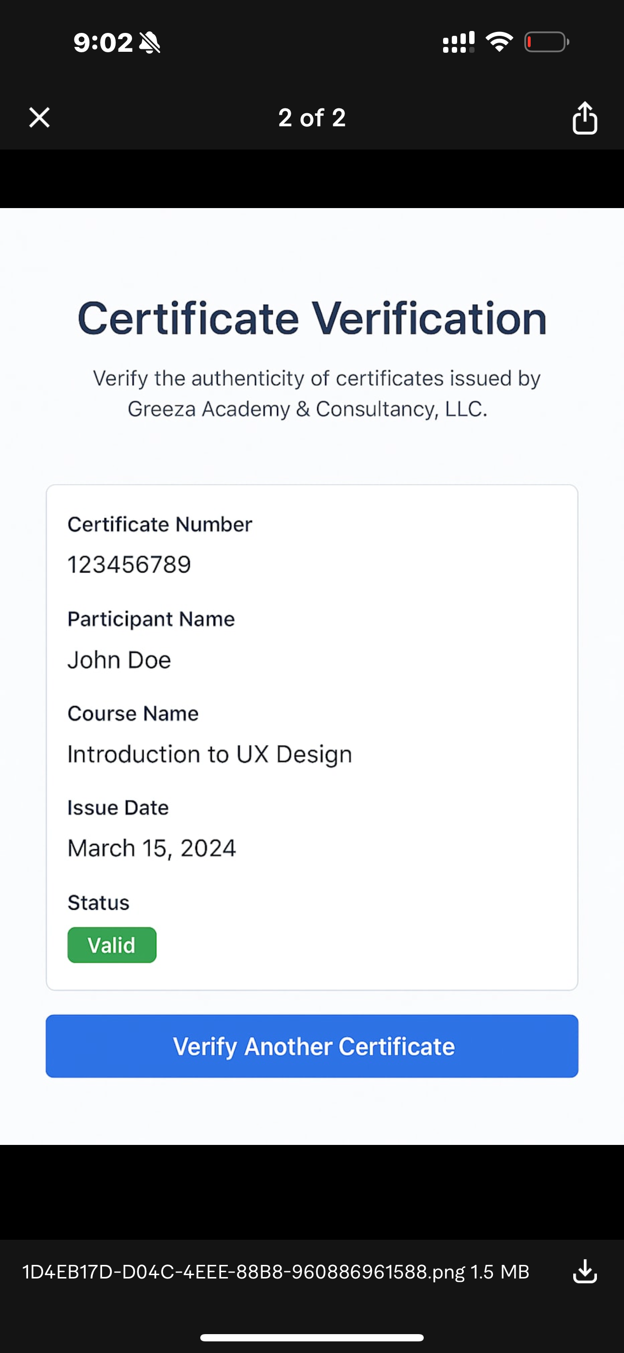Tap the Wi-Fi icon in status bar
Viewport: 624px width, 1353px height.
coord(499,42)
